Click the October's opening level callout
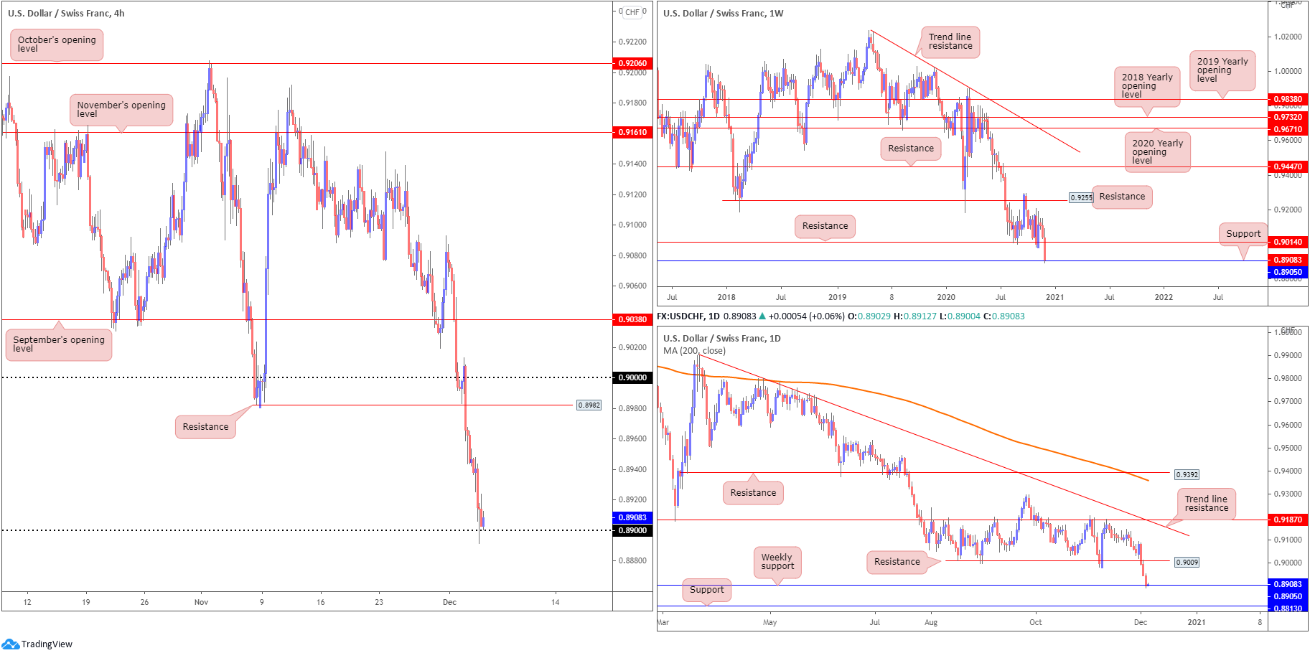The image size is (1310, 653). pos(57,44)
